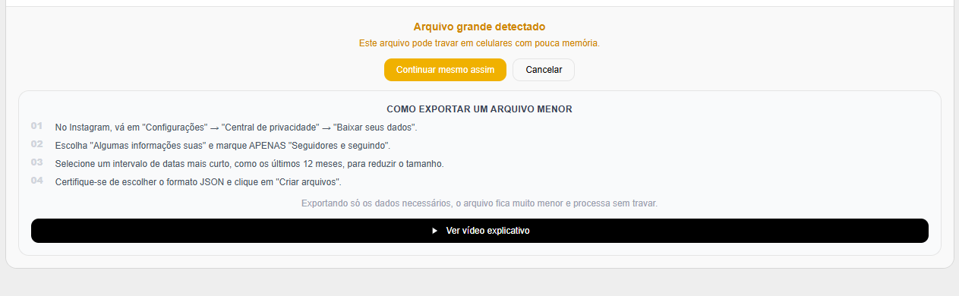Viewport: 959px width, 296px height.
Task: Click the play triangle icon in video button
Action: 435,231
